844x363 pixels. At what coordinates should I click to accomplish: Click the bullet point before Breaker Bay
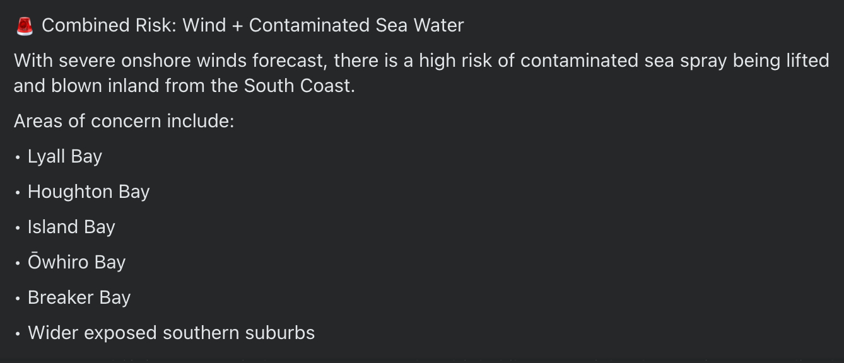[18, 298]
